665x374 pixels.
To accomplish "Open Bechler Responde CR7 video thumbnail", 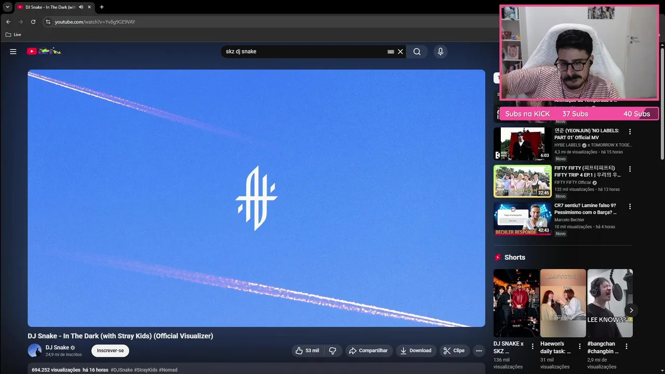I will coord(522,219).
